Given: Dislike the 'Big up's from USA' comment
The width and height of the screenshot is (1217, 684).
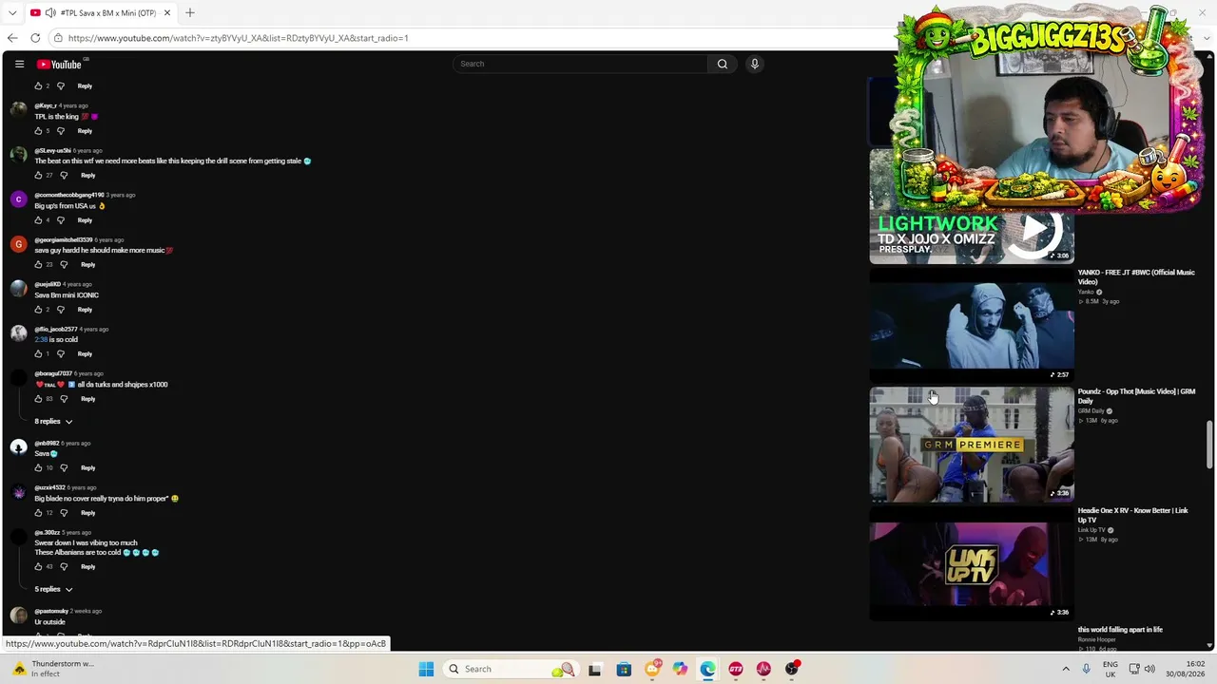Looking at the screenshot, I should 61,220.
